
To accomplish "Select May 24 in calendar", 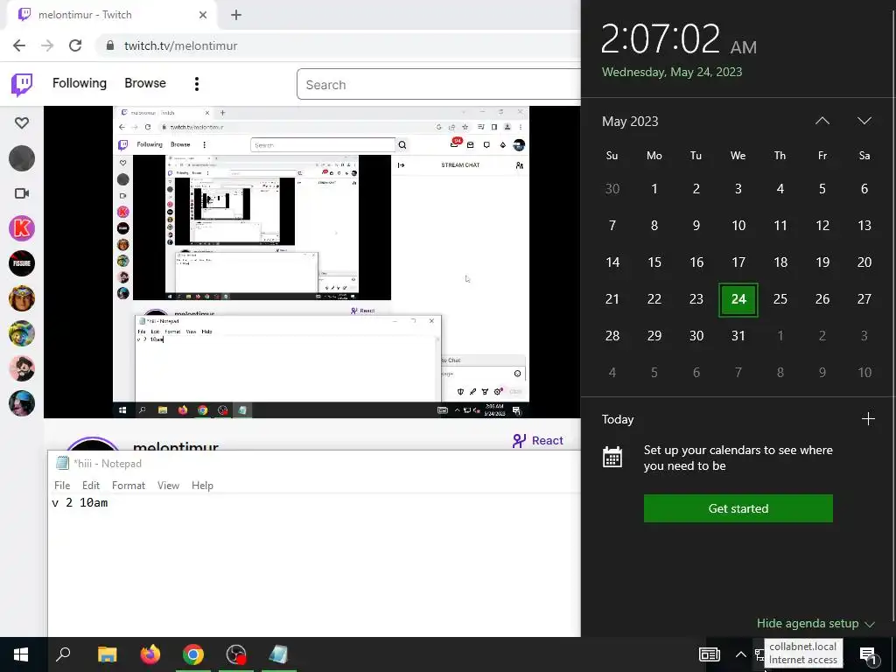I will click(x=738, y=299).
